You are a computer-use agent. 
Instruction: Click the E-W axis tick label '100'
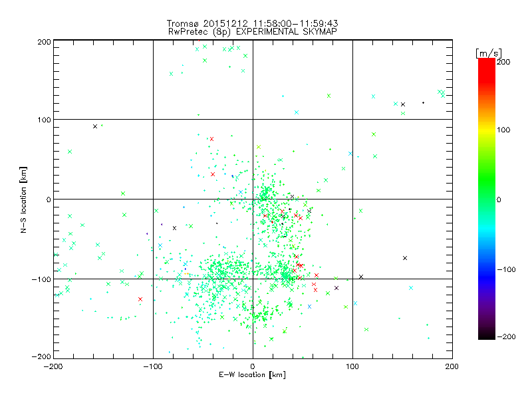pos(352,366)
